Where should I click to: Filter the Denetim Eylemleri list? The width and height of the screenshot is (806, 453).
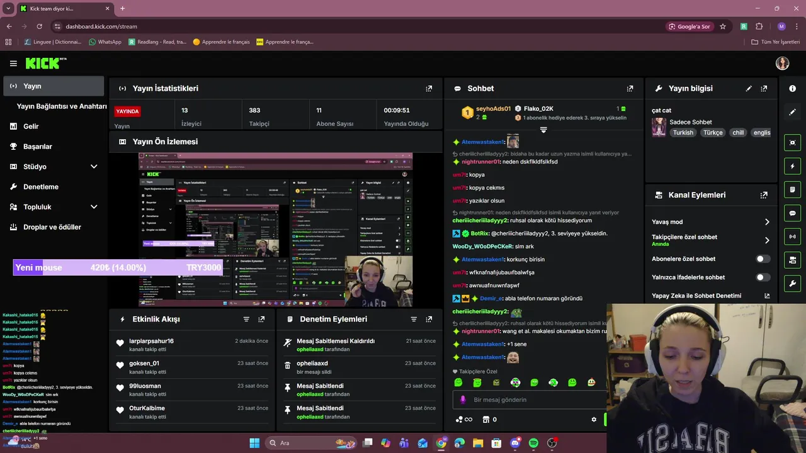coord(414,319)
